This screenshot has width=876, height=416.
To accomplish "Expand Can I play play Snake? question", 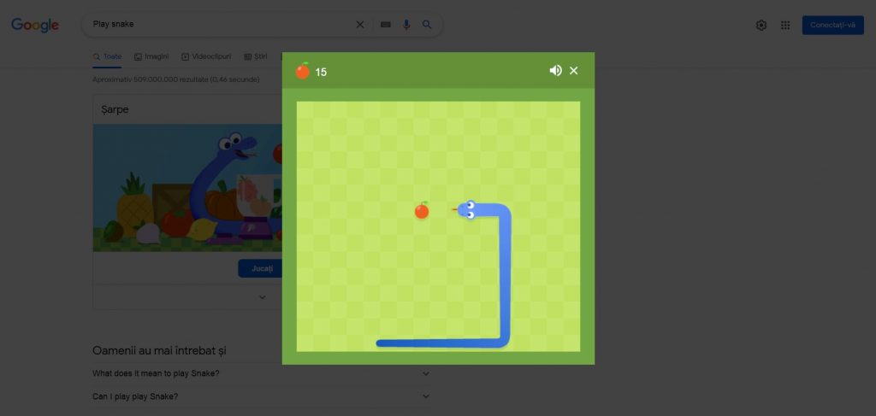I will 261,396.
